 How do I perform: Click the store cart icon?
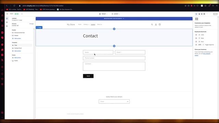160,25
